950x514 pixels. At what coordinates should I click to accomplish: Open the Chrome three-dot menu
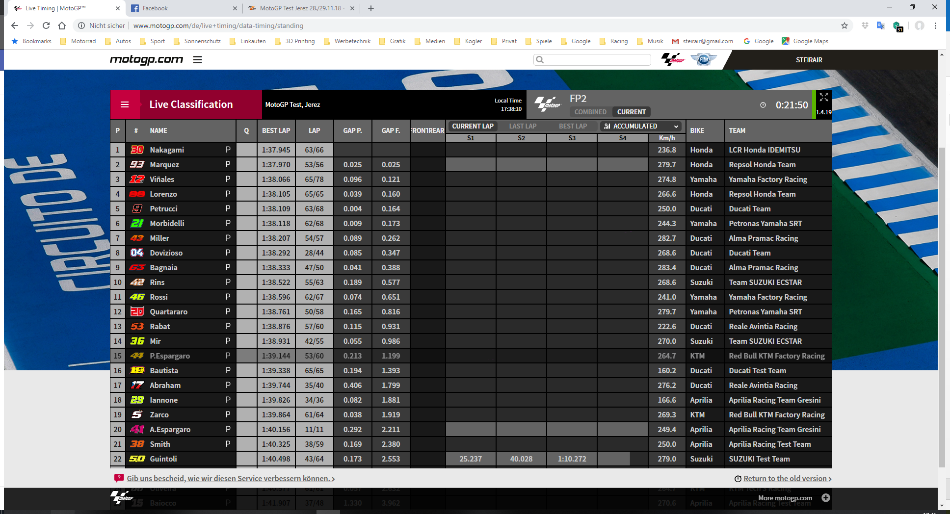point(935,26)
